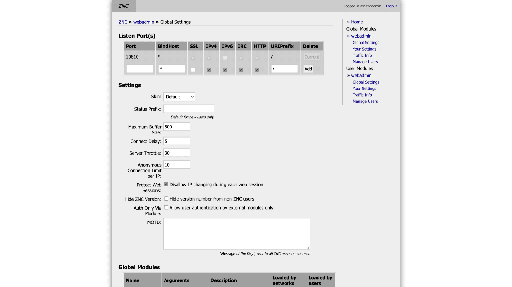
Task: Click the URIPrefix column header
Action: click(285, 46)
